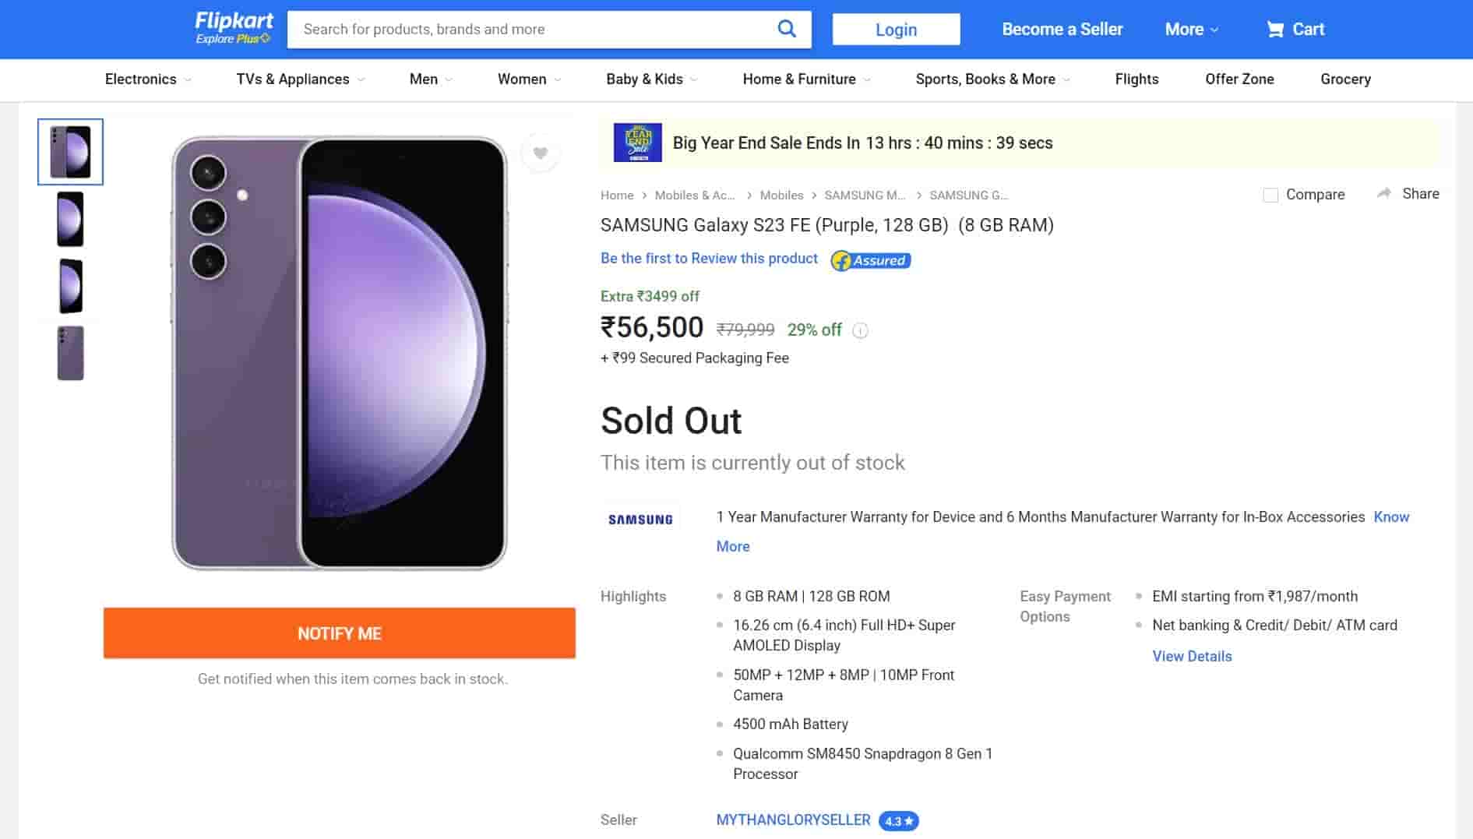Click 'Be the first to Review this product'
The image size is (1473, 839).
click(708, 258)
